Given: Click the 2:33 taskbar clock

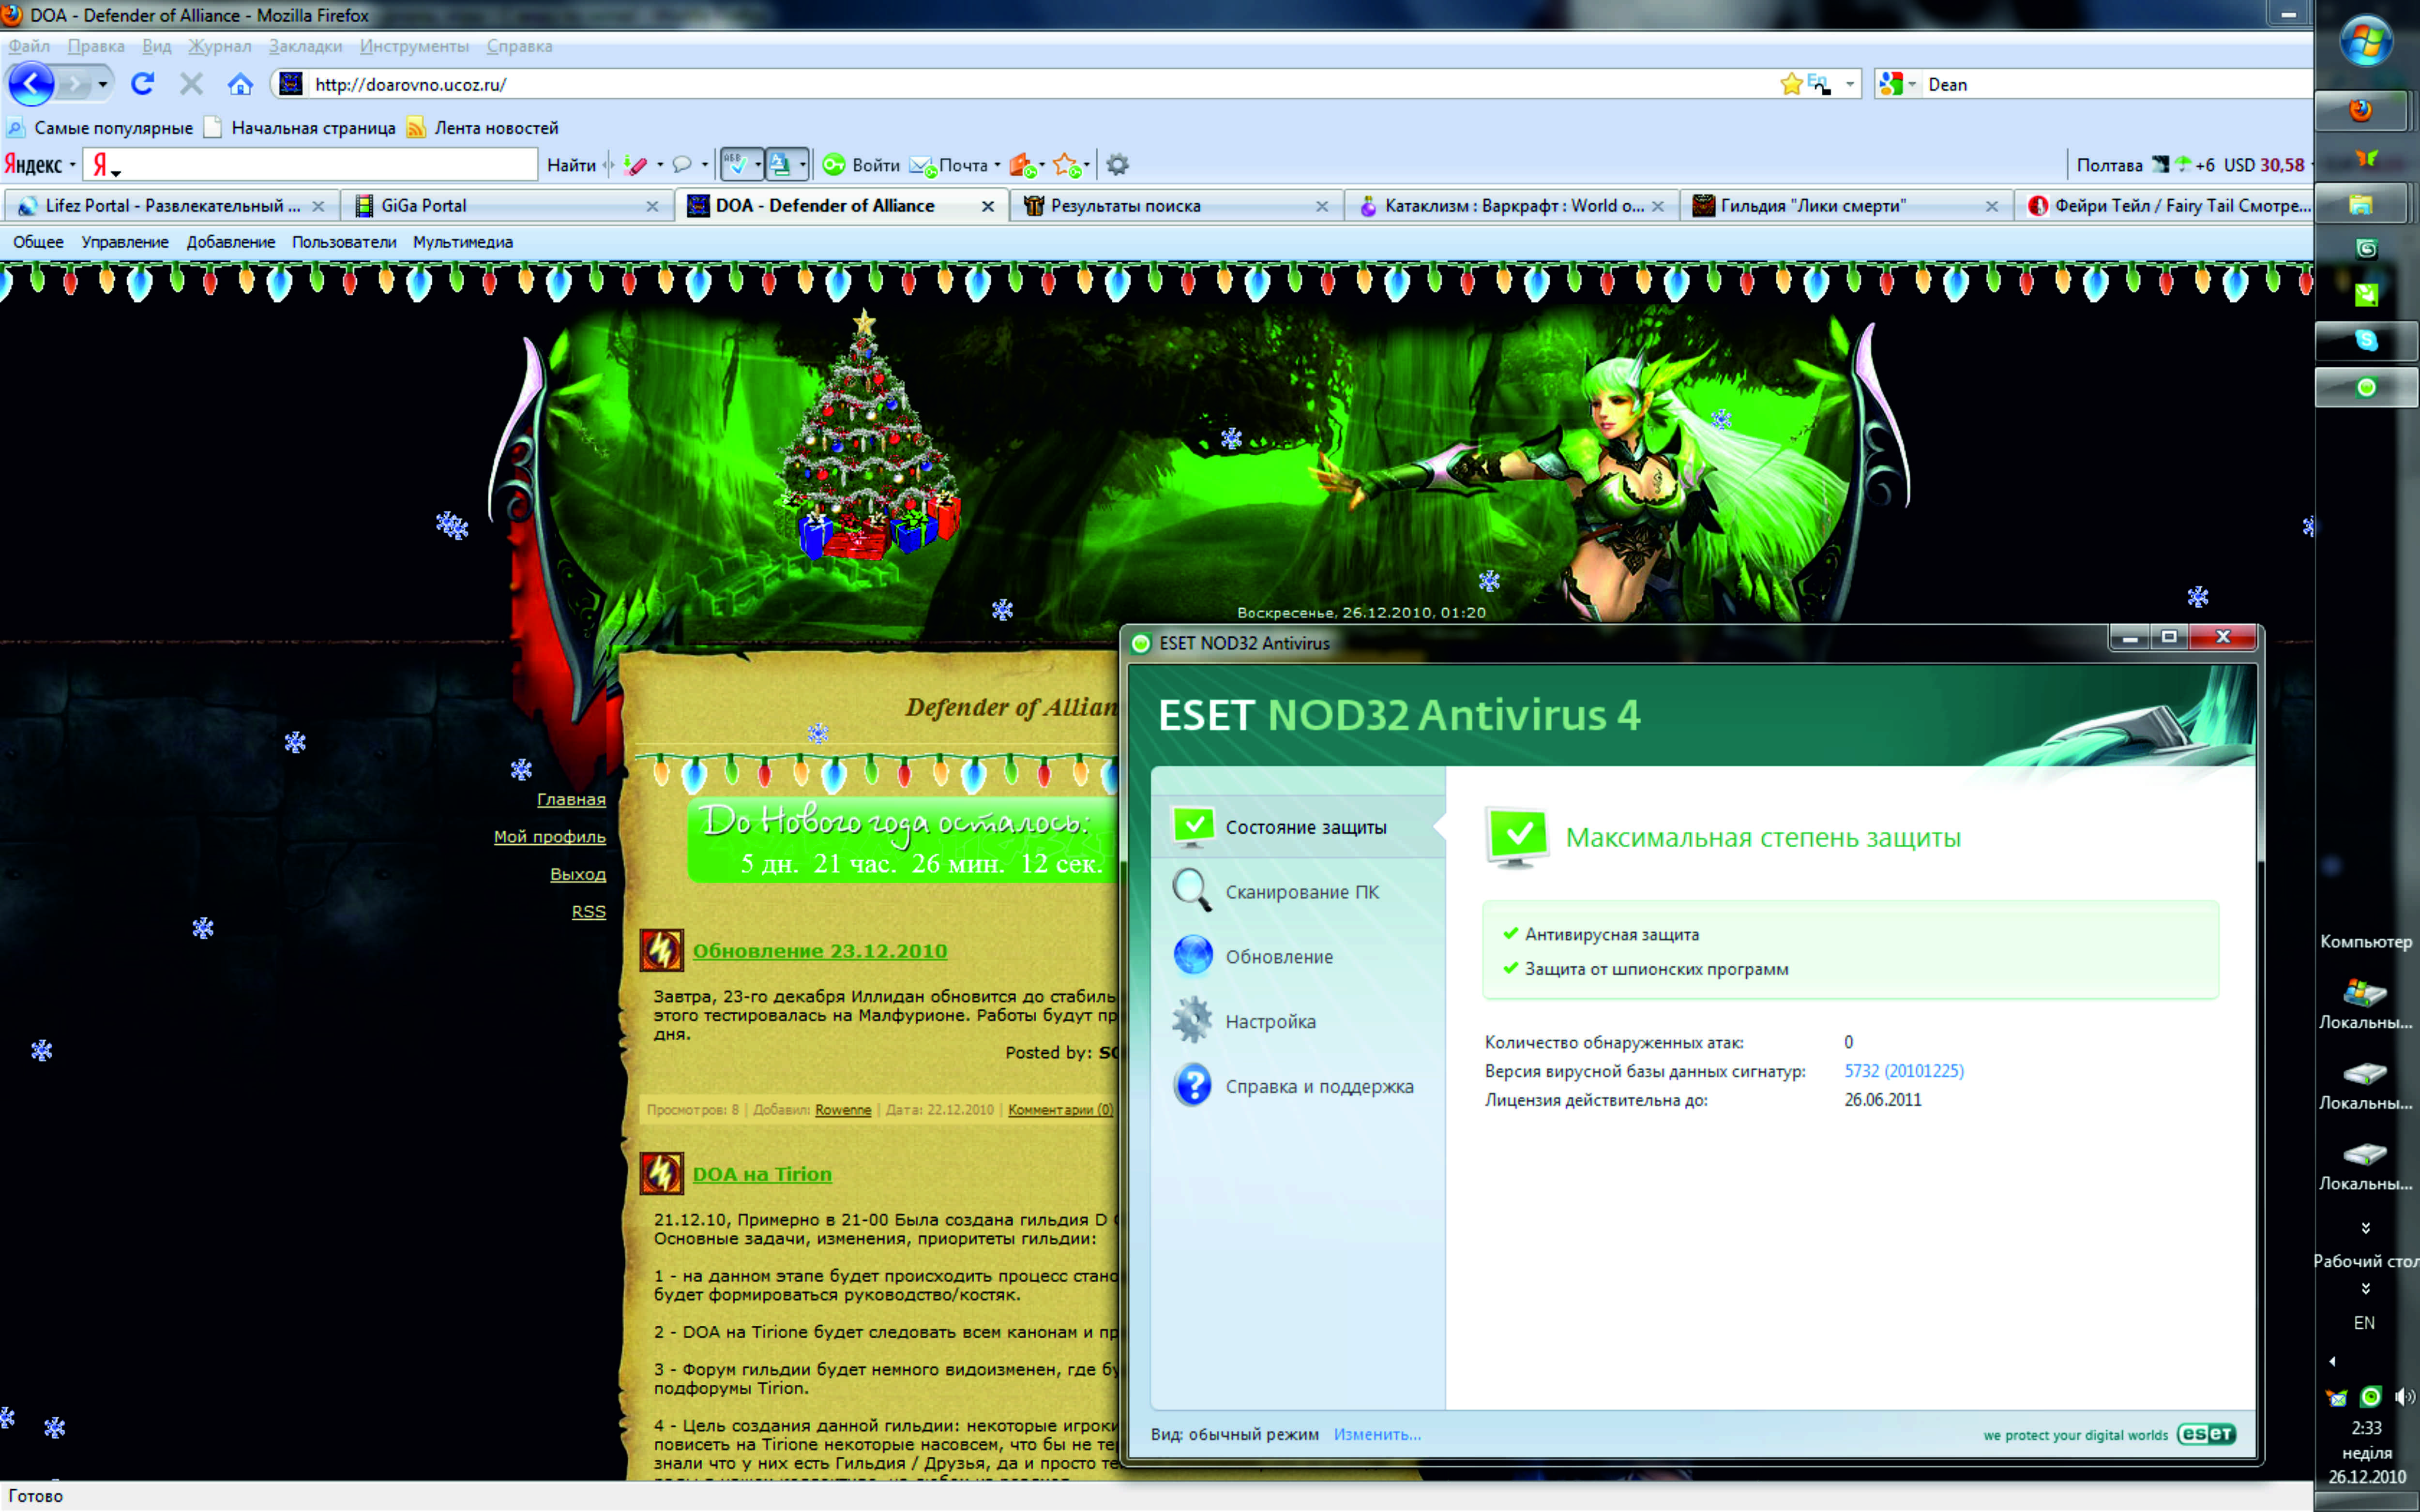Looking at the screenshot, I should [2366, 1428].
